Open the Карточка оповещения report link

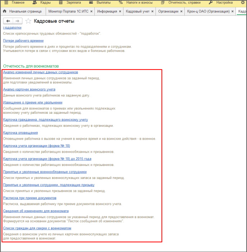click(x=21, y=133)
